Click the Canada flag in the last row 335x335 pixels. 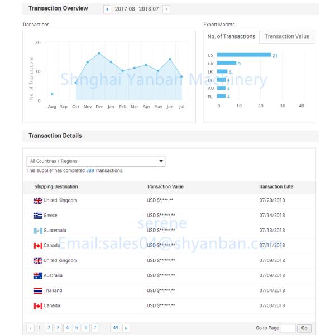click(x=38, y=306)
